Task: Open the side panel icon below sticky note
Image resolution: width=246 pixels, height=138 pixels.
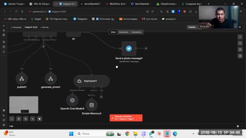Action: tap(240, 56)
